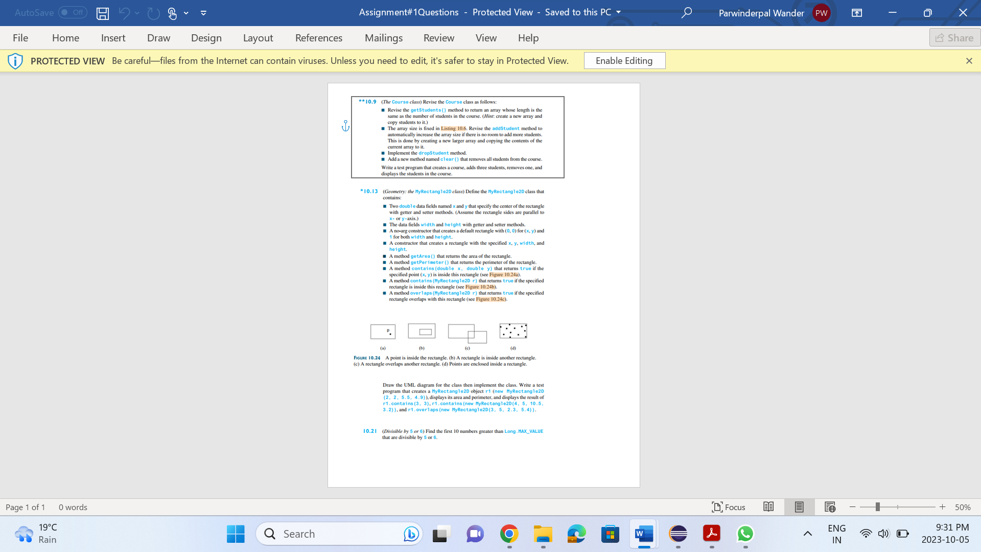Switch to Read Mode view

click(x=768, y=507)
